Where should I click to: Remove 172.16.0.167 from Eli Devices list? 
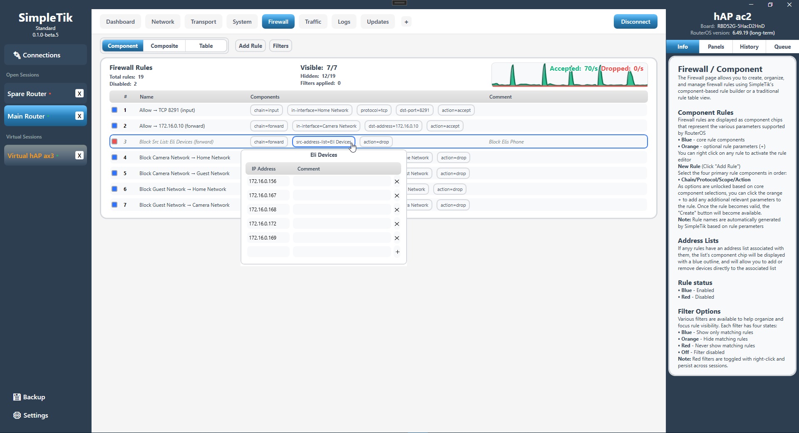click(397, 195)
